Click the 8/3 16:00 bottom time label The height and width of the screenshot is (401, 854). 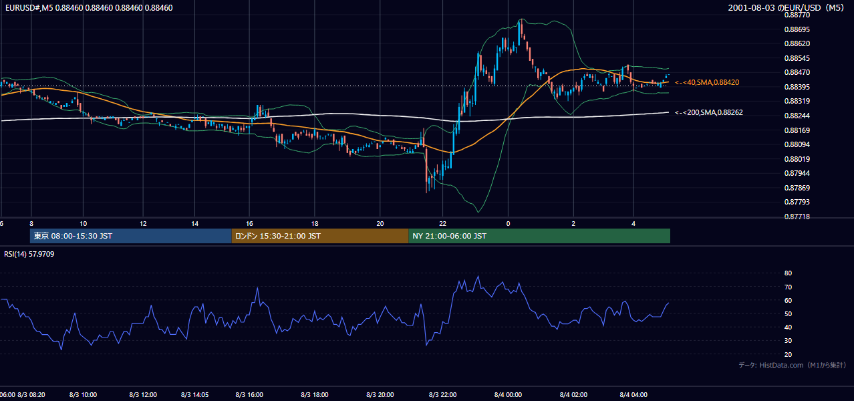pos(251,395)
